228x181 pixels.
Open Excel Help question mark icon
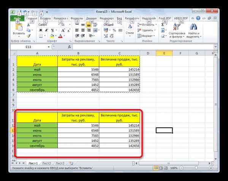pos(198,18)
